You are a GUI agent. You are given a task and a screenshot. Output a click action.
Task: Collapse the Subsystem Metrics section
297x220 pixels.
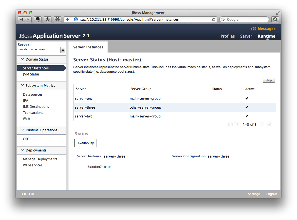22,85
